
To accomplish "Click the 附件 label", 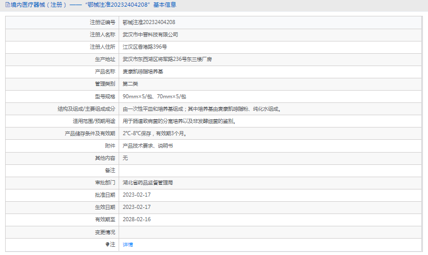I will 110,146.
